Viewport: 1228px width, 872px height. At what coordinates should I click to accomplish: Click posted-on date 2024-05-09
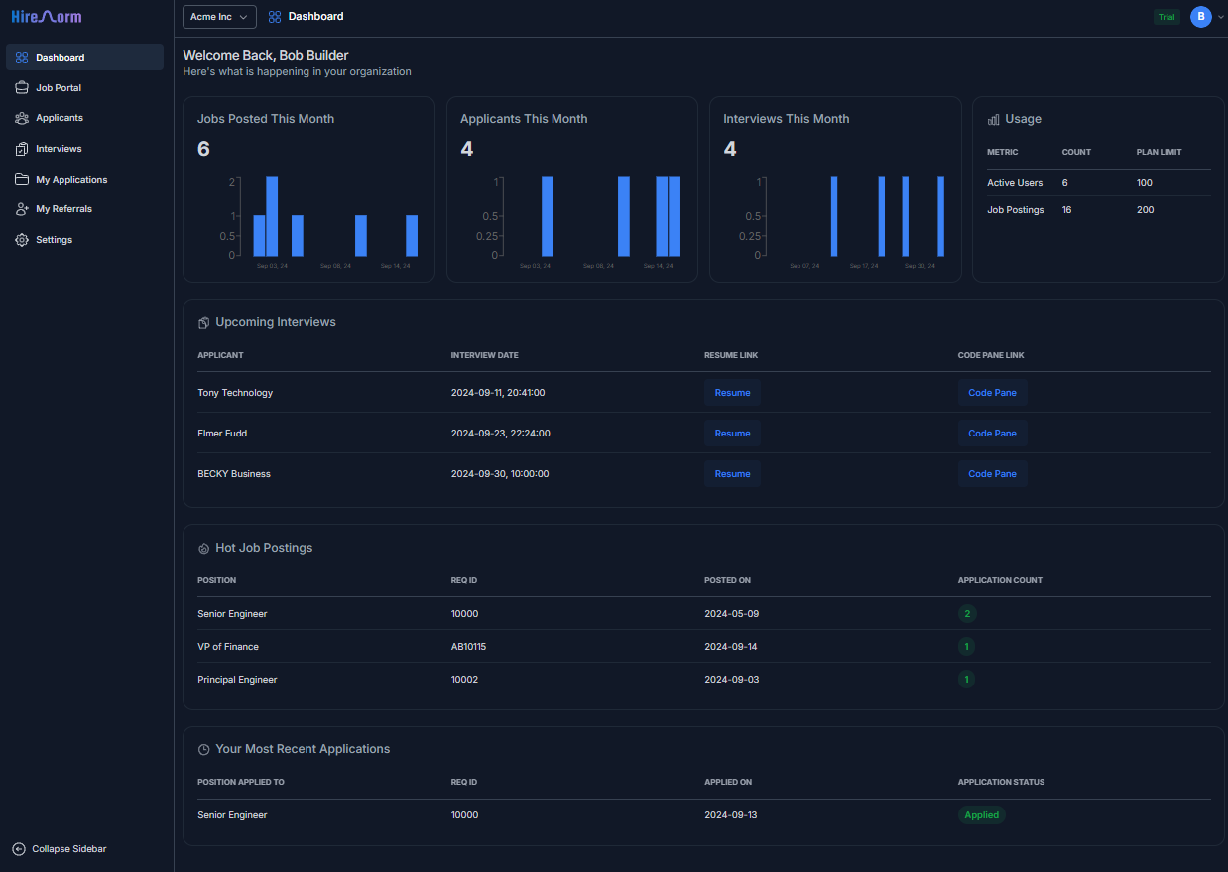731,614
